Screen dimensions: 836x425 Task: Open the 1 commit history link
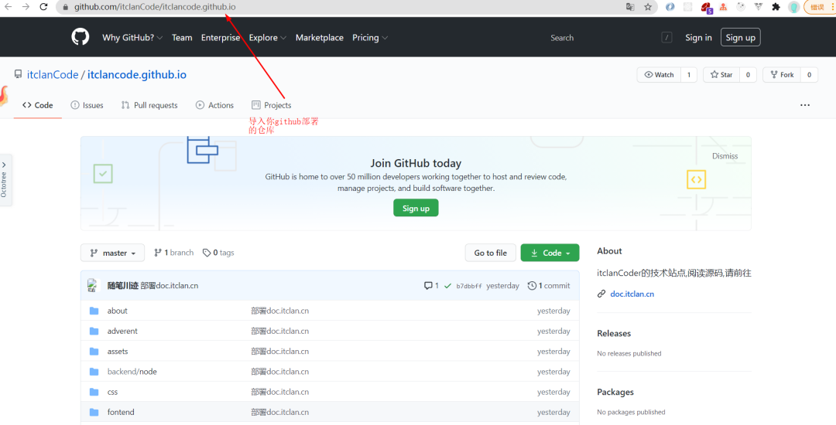pyautogui.click(x=549, y=286)
